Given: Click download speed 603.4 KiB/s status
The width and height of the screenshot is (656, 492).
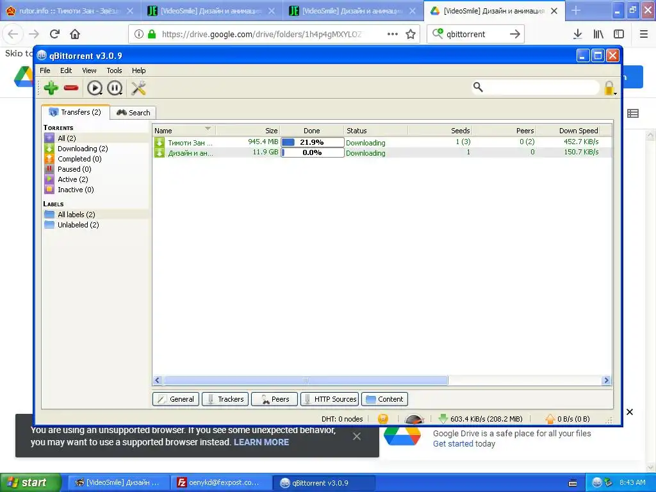Looking at the screenshot, I should pyautogui.click(x=481, y=419).
